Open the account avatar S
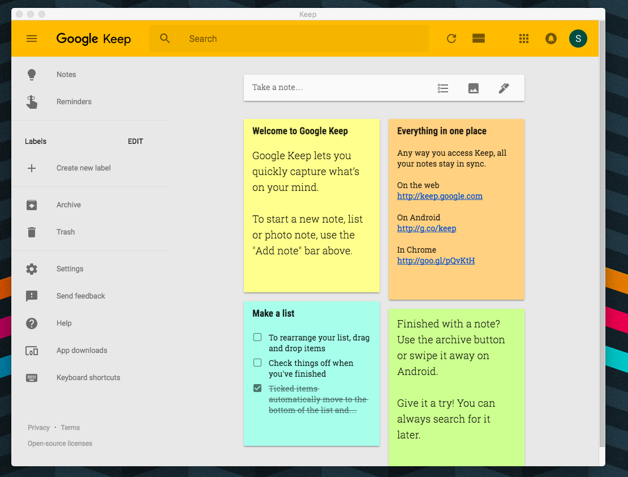Screen dimensions: 628x477 578,39
